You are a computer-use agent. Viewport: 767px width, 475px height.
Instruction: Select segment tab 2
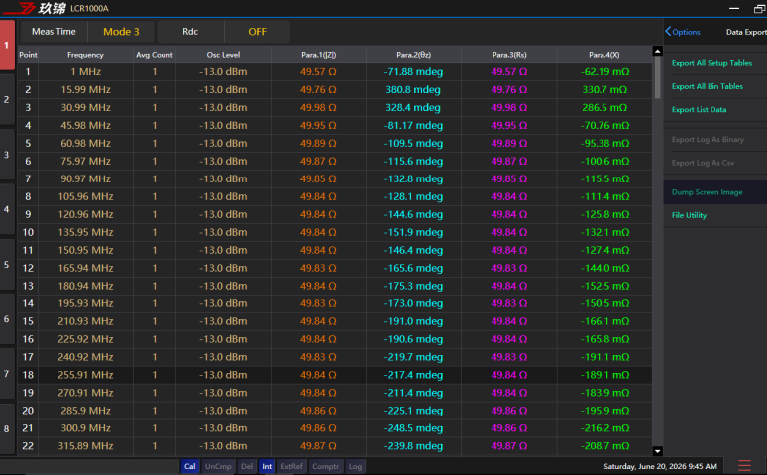[7, 99]
